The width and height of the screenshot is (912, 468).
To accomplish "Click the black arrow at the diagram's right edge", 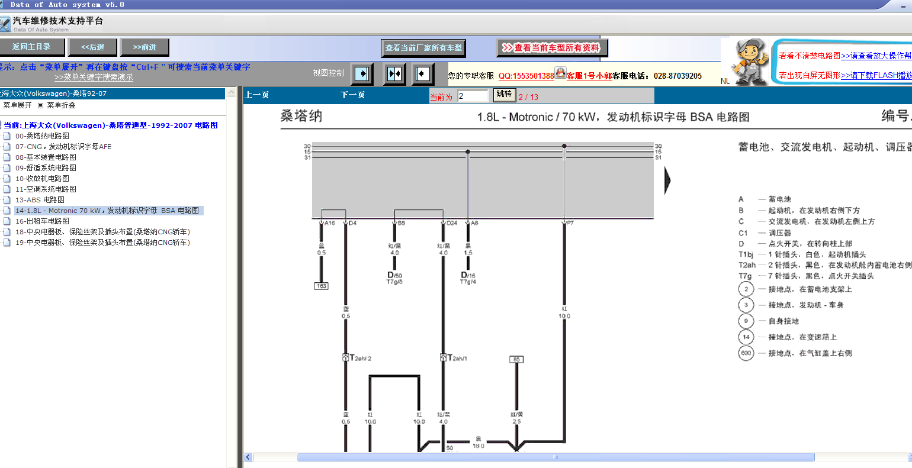I will click(667, 180).
